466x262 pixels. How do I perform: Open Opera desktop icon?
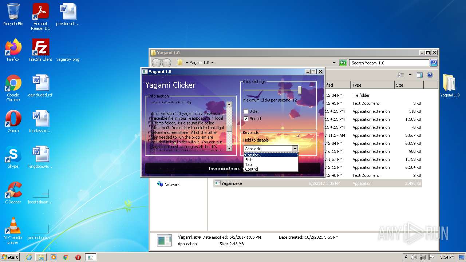pos(13,122)
